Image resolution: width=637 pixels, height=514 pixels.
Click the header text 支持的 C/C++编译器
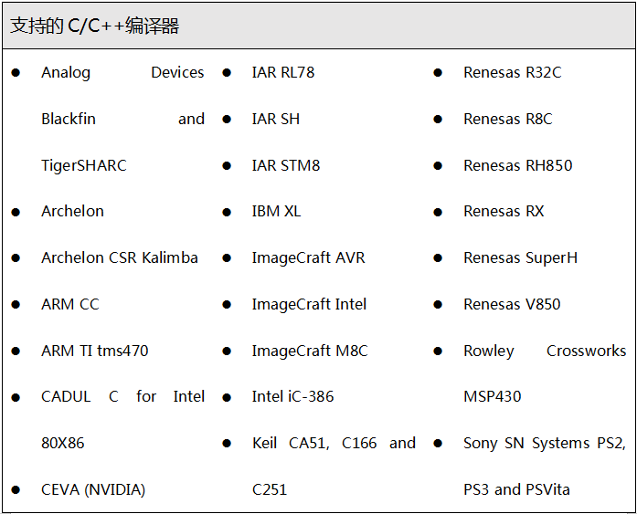(94, 26)
